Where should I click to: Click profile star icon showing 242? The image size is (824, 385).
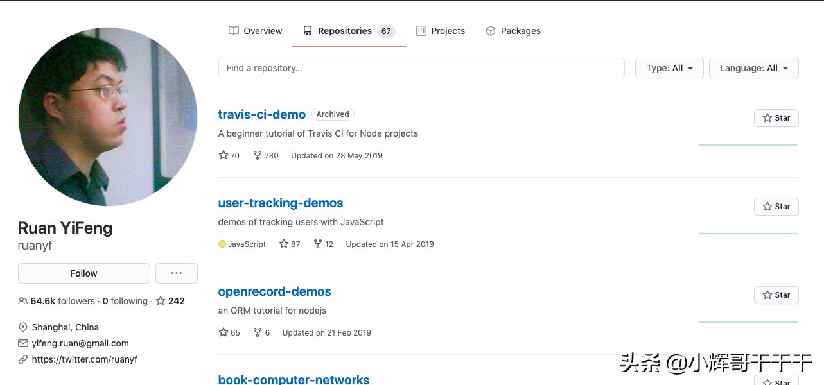(x=161, y=301)
